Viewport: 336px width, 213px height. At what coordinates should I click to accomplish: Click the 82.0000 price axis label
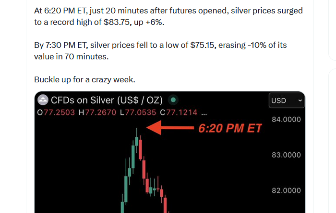287,191
